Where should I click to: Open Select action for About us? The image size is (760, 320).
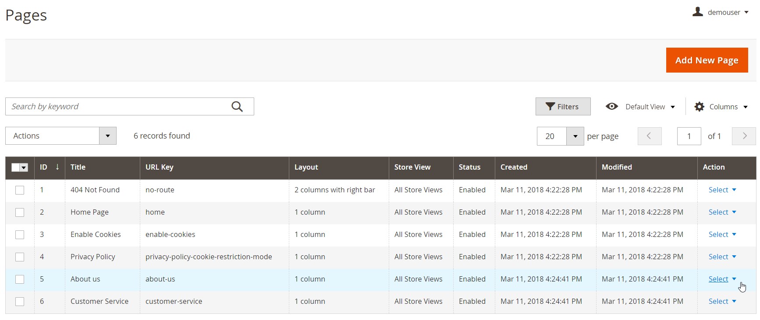click(x=722, y=279)
